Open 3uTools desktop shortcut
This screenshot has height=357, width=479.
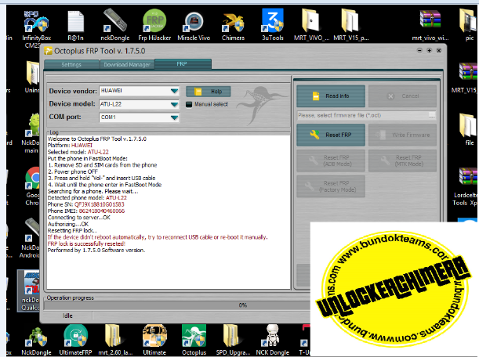273,26
